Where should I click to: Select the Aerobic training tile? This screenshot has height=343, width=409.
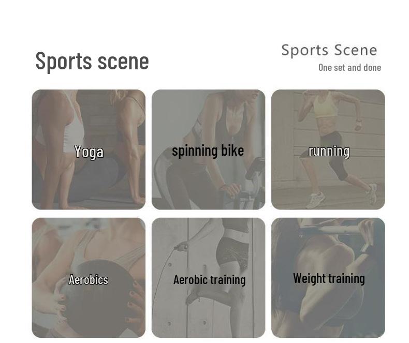tap(208, 278)
